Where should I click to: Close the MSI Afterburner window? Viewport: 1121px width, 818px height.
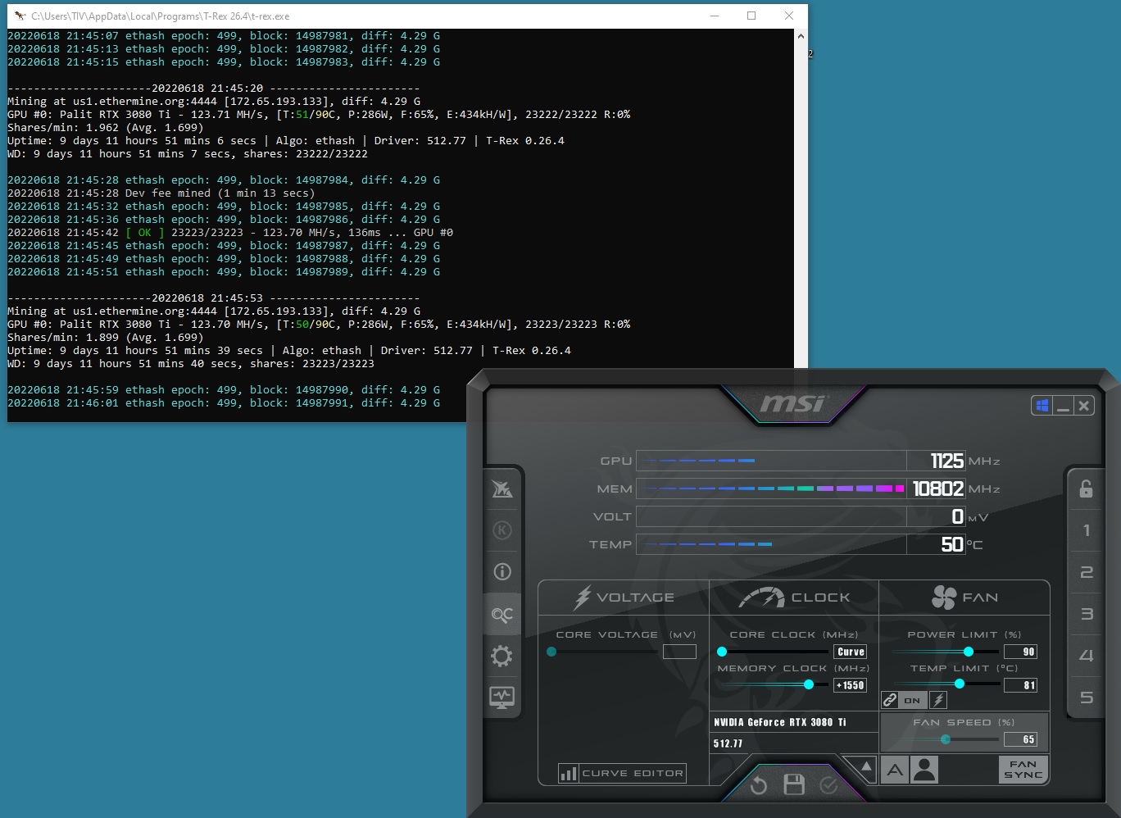coord(1084,405)
